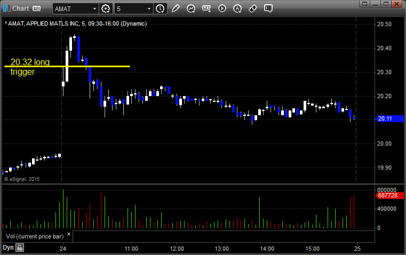Click the 11:00 time axis label
The width and height of the screenshot is (406, 255).
pos(131,249)
